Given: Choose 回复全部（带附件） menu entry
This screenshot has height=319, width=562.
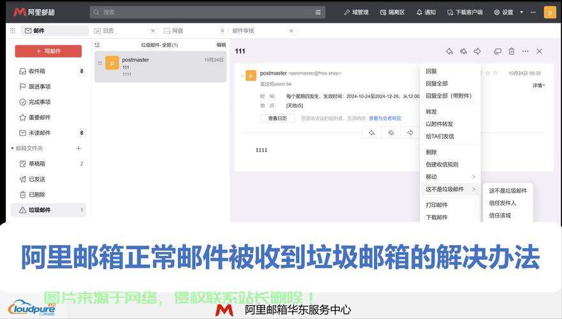Looking at the screenshot, I should tap(450, 96).
